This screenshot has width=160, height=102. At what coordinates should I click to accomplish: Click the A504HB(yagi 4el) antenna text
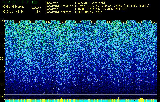click(90, 12)
